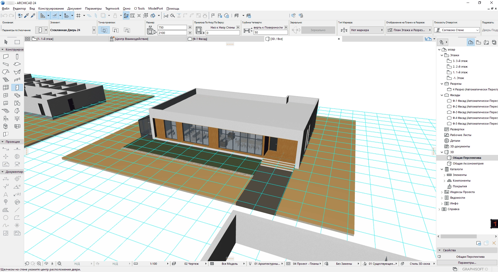
Task: Select the Stair tool
Action: (x=6, y=80)
